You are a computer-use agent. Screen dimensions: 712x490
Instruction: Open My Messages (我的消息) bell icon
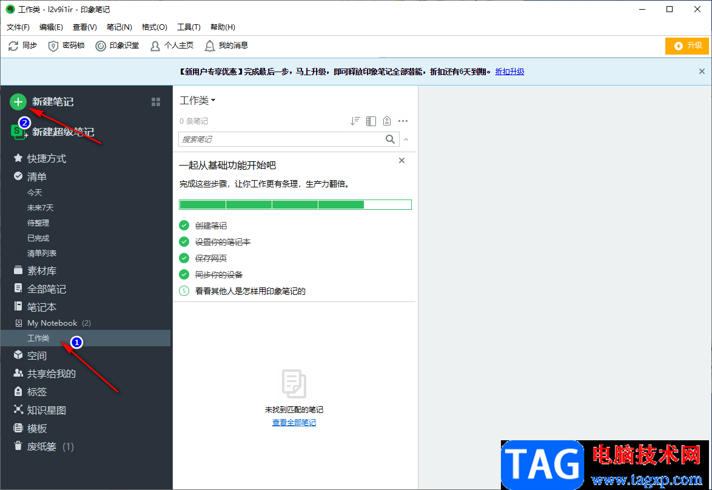tap(209, 45)
